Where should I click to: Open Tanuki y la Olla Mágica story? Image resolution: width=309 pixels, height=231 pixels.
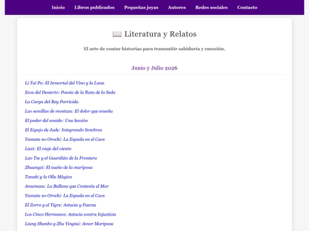48,177
